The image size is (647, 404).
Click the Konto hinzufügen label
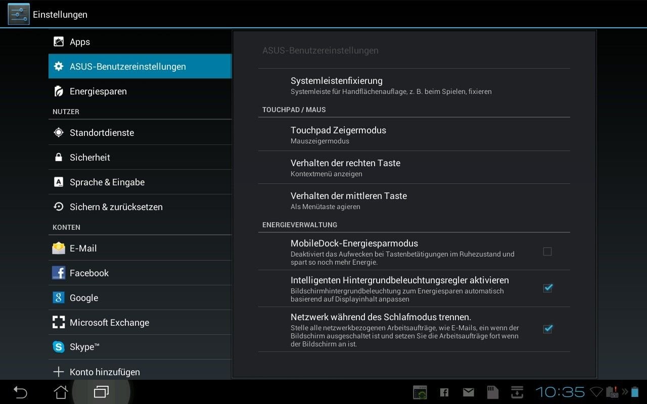coord(105,372)
